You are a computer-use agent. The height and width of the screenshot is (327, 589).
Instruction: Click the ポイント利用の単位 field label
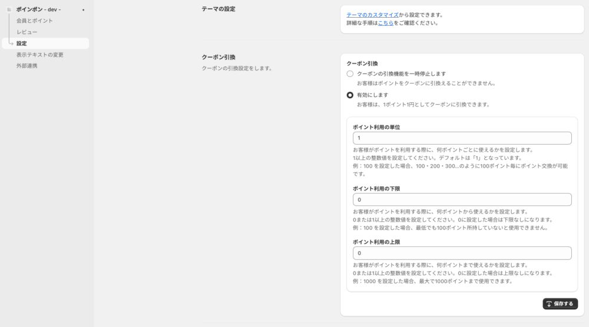click(376, 127)
